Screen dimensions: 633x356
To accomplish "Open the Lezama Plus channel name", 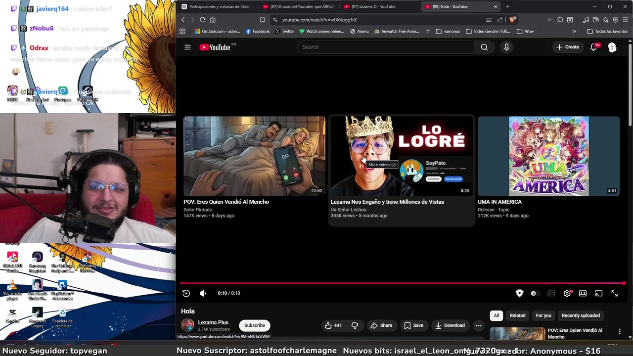I will pyautogui.click(x=213, y=322).
